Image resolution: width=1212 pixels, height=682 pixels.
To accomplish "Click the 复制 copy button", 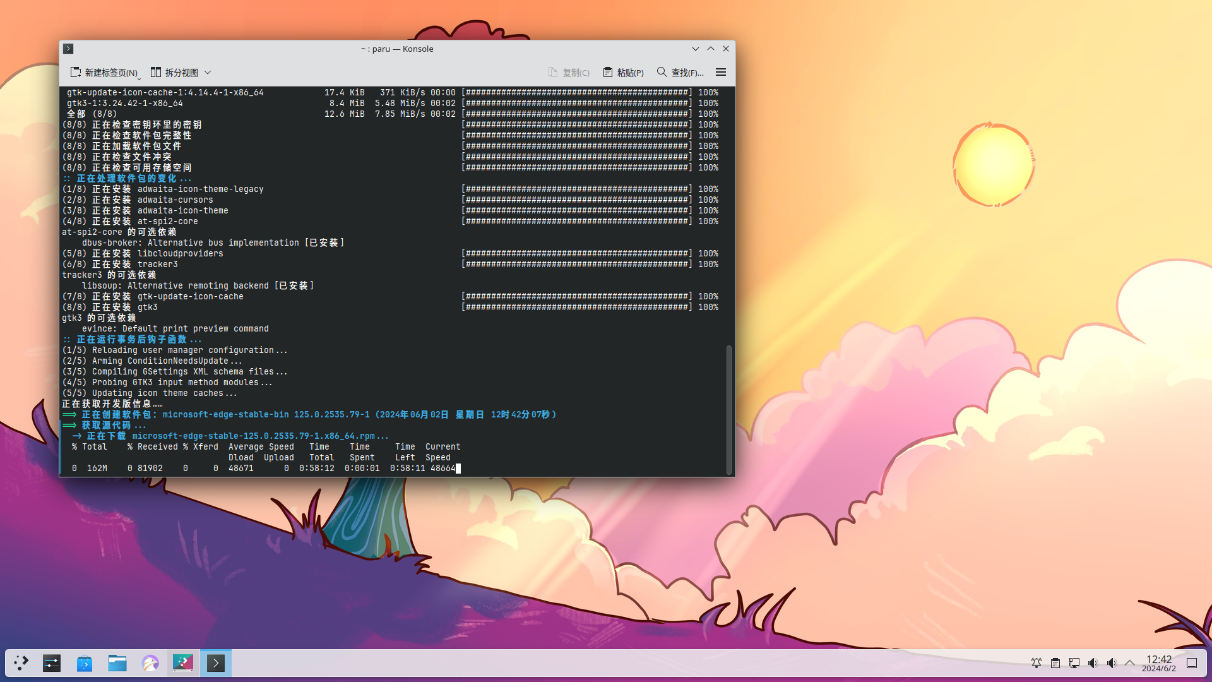I will point(569,73).
